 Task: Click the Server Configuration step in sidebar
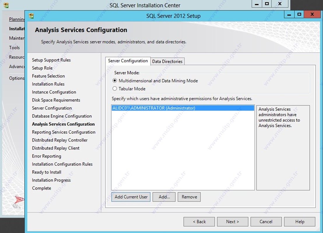point(52,108)
